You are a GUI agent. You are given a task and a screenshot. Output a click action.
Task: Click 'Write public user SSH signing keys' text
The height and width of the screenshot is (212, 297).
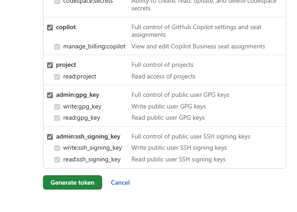tap(179, 148)
